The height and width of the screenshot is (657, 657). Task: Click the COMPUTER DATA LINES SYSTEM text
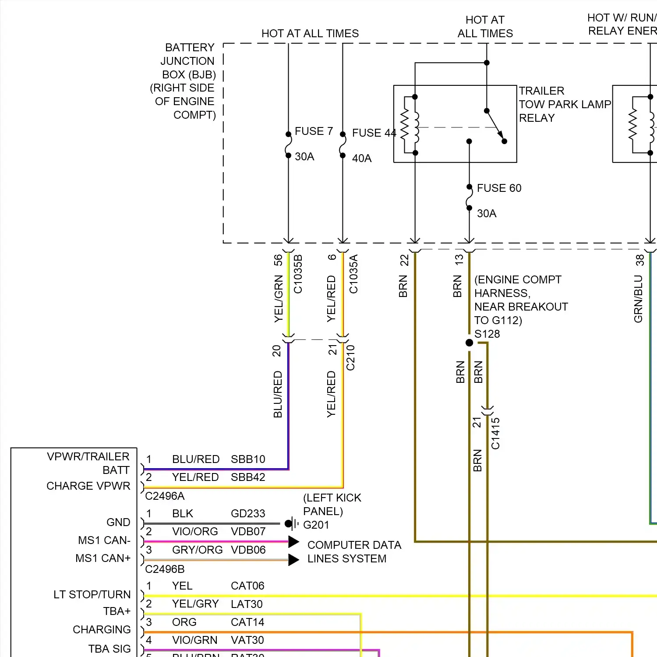(x=354, y=552)
